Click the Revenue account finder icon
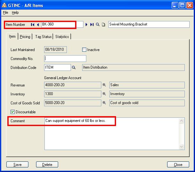The width and height of the screenshot is (195, 172). (104, 85)
